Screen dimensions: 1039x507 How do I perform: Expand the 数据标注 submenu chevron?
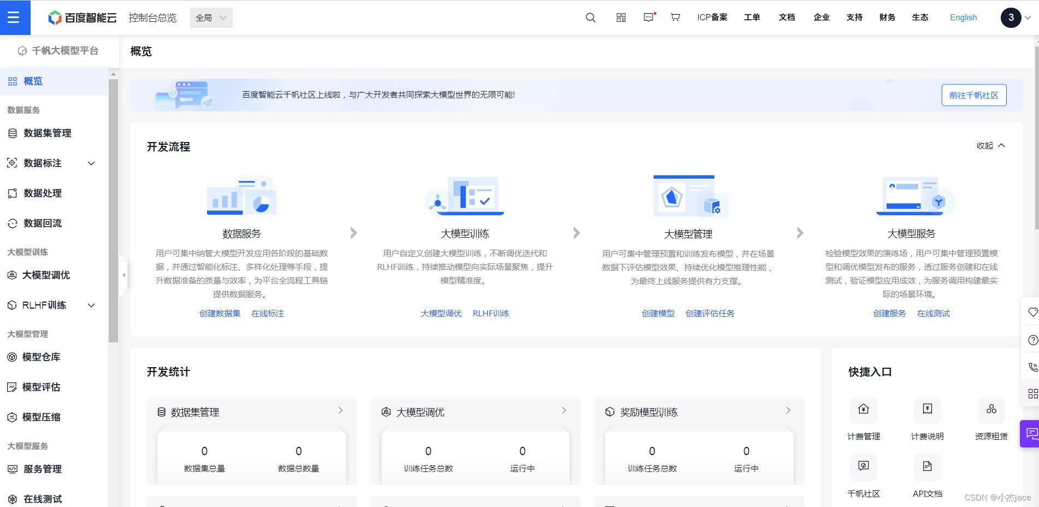(91, 163)
